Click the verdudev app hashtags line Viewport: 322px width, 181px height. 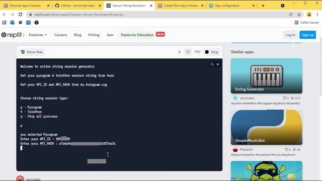266,104
